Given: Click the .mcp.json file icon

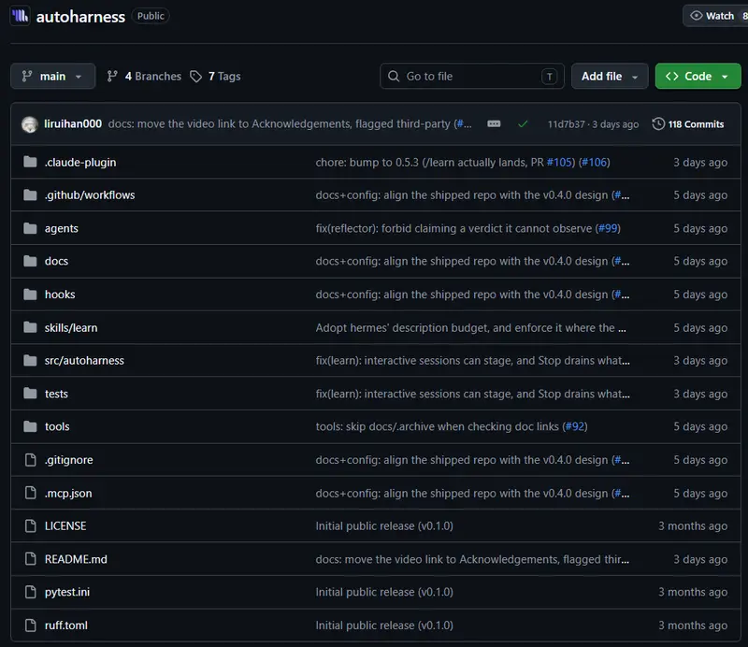Looking at the screenshot, I should tap(31, 493).
